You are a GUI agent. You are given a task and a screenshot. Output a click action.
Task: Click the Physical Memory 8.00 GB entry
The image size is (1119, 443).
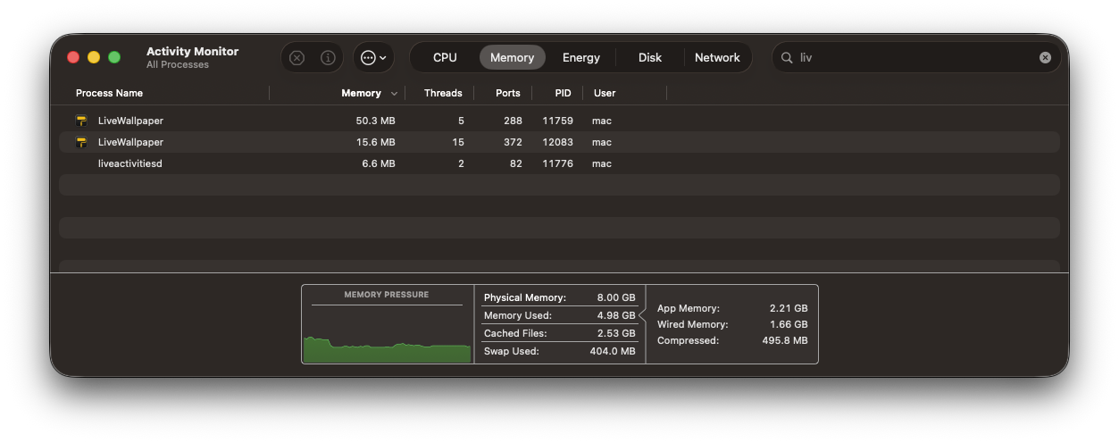[559, 297]
